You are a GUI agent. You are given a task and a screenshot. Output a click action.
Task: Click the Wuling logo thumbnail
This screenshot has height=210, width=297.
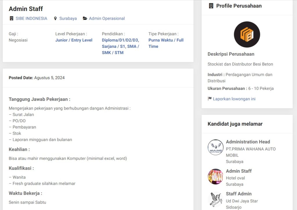click(215, 147)
